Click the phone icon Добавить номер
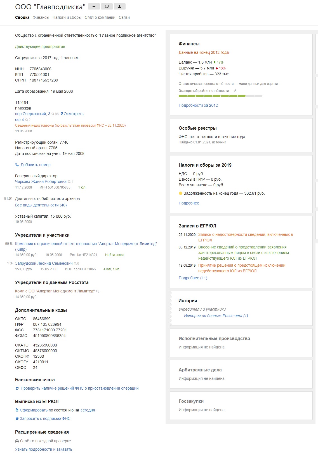This screenshot has width=318, height=463. 17,165
